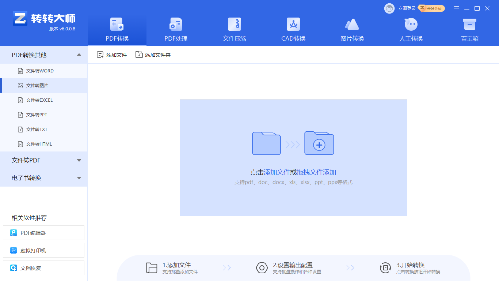Click the 电子书转换 section header text
This screenshot has width=499, height=281.
[x=26, y=178]
